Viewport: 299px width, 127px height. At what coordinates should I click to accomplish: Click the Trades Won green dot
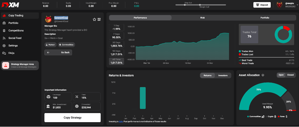[240, 51]
